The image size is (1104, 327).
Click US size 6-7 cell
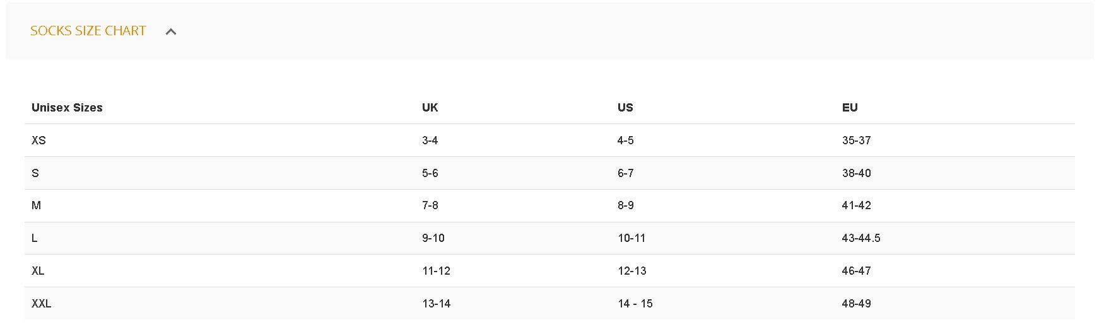pyautogui.click(x=625, y=173)
